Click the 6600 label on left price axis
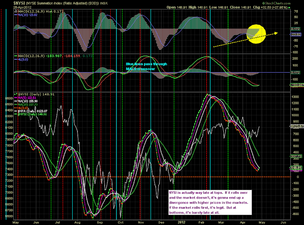304x225 pixels. coord(9,216)
